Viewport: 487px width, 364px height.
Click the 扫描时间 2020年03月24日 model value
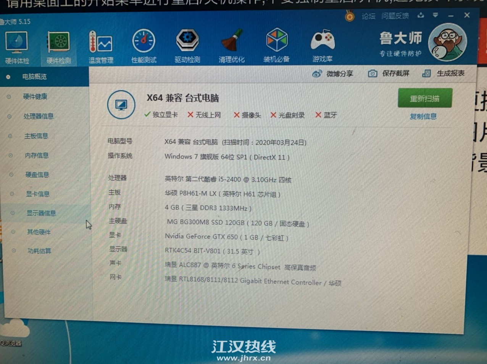pos(235,142)
